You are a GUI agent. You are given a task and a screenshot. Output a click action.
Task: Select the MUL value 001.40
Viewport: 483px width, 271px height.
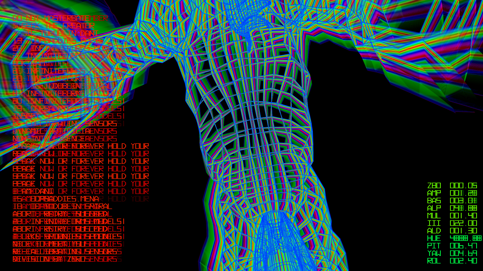click(463, 216)
